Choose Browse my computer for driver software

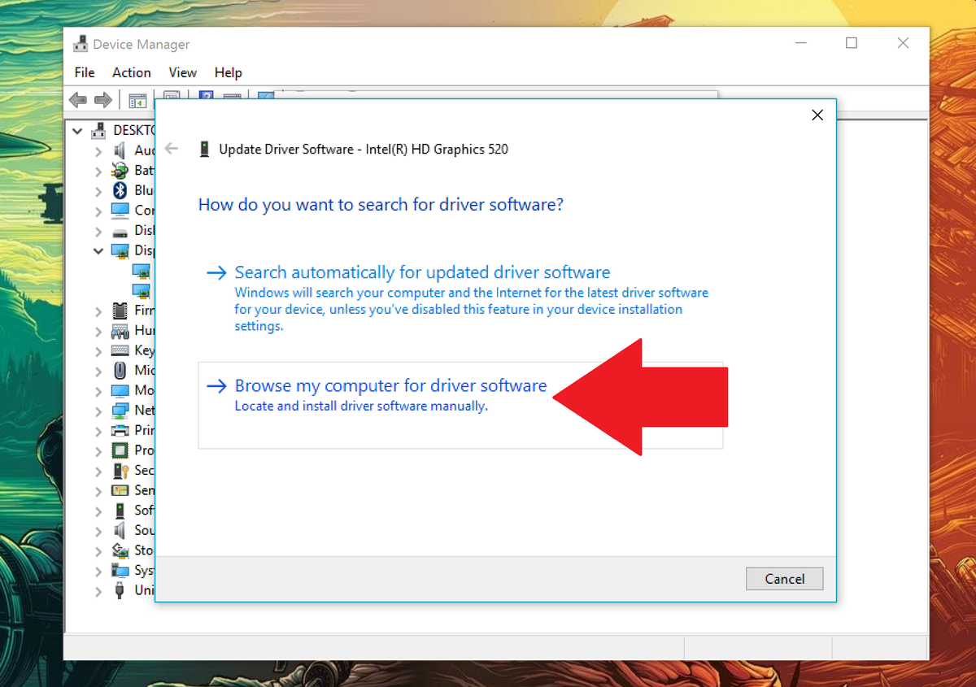(390, 385)
